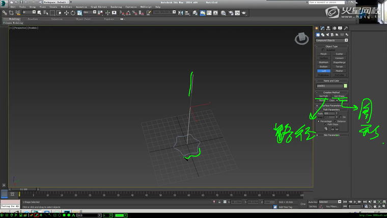This screenshot has width=387, height=218.
Task: Select the Rotate tool in main toolbar
Action: 73,13
